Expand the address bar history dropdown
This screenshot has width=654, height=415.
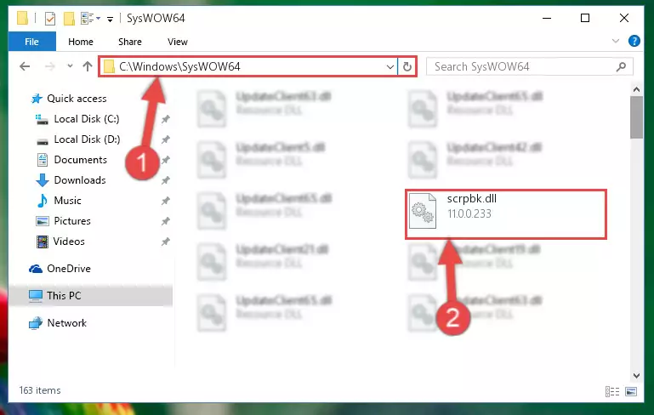(390, 66)
